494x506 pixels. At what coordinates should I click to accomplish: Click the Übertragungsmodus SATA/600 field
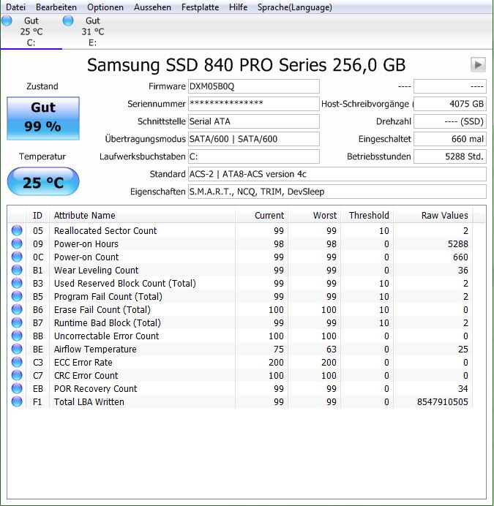254,139
